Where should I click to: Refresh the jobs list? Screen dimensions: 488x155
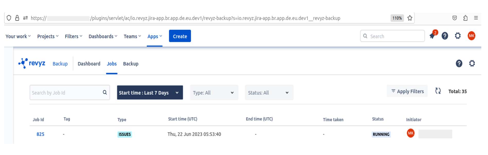pyautogui.click(x=438, y=91)
